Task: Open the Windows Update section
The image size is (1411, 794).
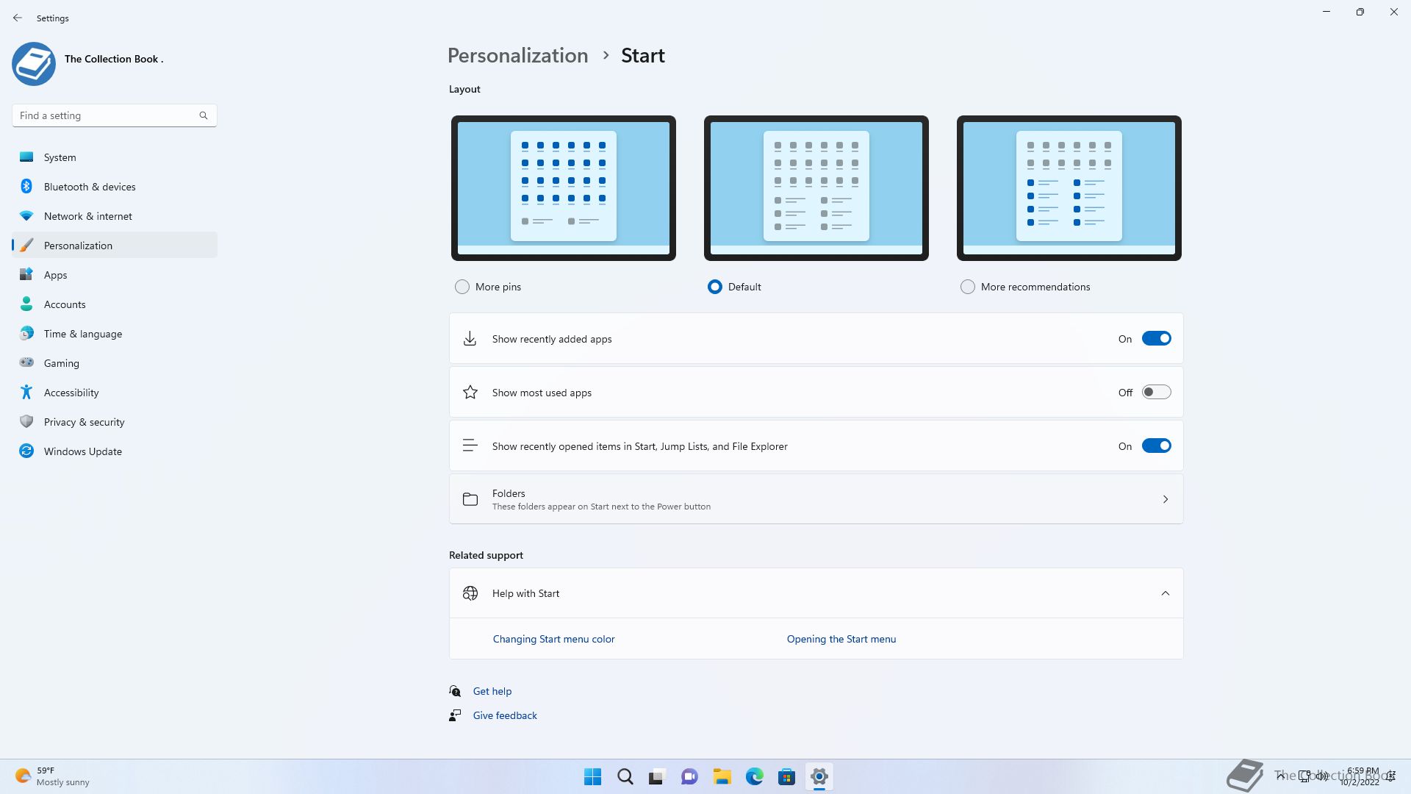Action: pyautogui.click(x=82, y=451)
